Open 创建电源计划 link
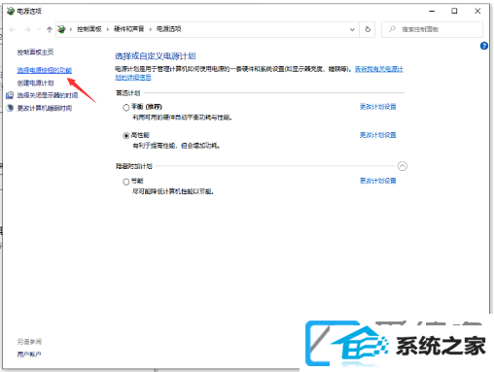494x372 pixels. pyautogui.click(x=35, y=83)
